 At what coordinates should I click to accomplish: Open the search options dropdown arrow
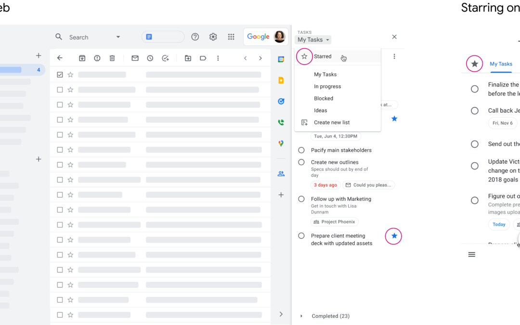[x=118, y=37]
